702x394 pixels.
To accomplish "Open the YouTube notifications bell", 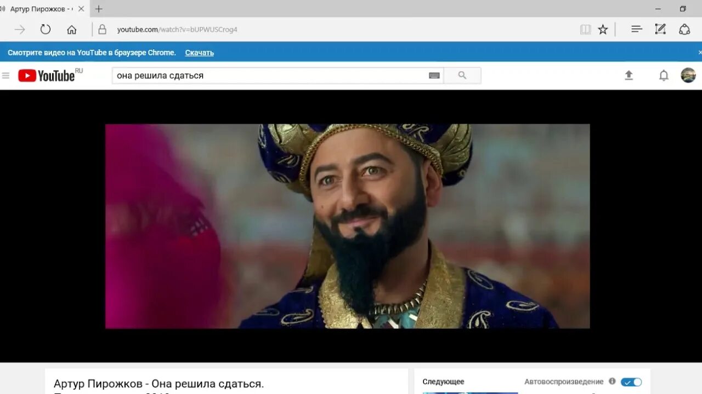I will coord(664,76).
